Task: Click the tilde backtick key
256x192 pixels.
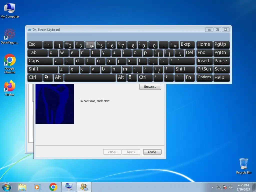Action: tap(48, 45)
